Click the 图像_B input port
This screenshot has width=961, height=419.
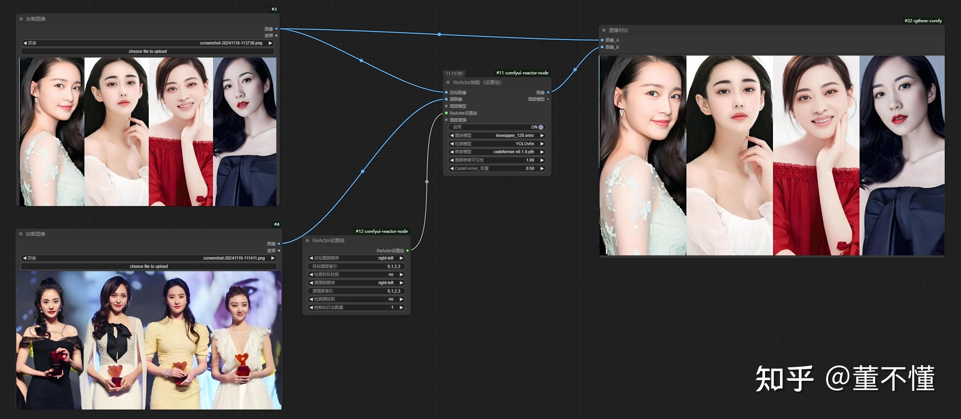pos(602,47)
